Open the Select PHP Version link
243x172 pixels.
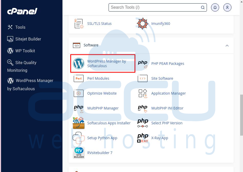tap(167, 123)
